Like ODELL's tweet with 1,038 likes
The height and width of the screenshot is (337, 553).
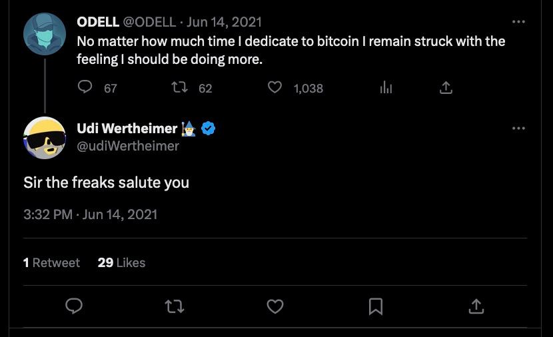pyautogui.click(x=275, y=87)
